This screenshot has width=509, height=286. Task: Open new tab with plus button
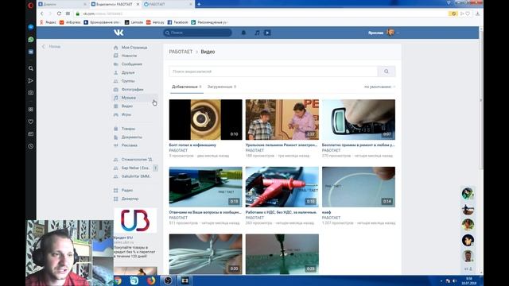[x=199, y=4]
